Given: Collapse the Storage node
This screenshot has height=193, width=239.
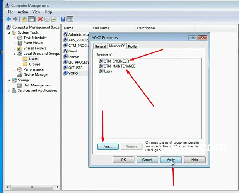Looking at the screenshot, I should tap(9, 80).
